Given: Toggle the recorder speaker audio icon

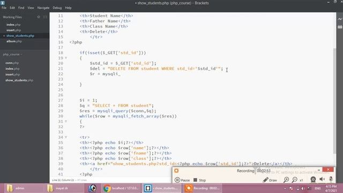Looking at the screenshot, I should coord(322,179).
